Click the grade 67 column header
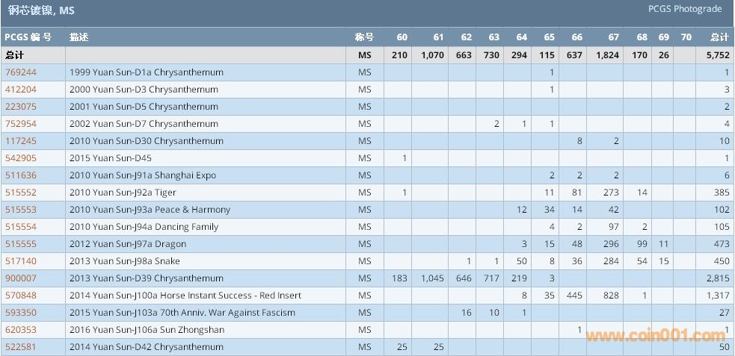Screen dimensions: 735x356 coord(613,37)
